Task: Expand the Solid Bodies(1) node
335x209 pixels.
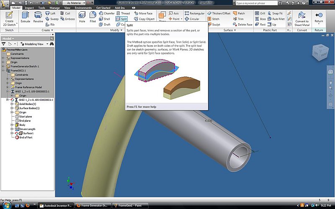Action: tap(12, 104)
